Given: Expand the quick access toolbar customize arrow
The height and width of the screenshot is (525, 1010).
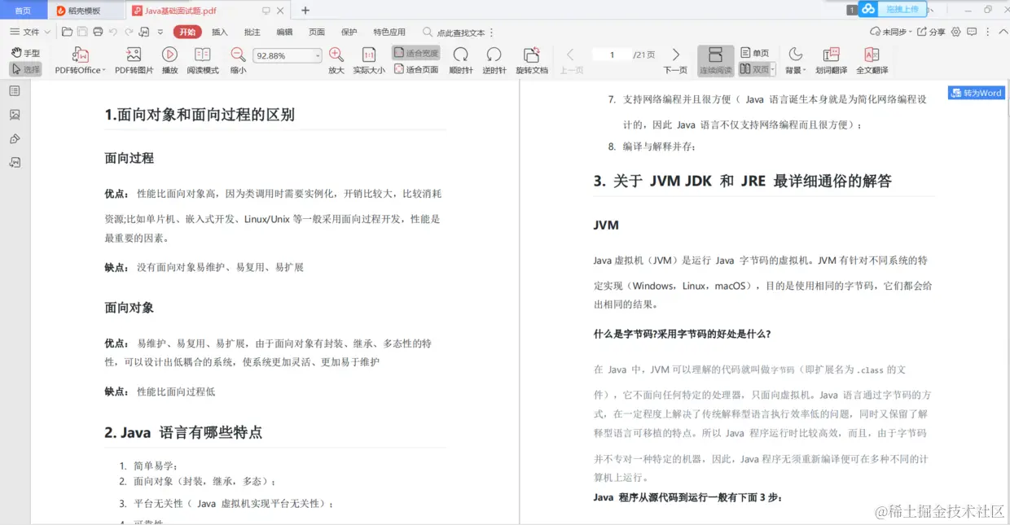Looking at the screenshot, I should pyautogui.click(x=160, y=32).
